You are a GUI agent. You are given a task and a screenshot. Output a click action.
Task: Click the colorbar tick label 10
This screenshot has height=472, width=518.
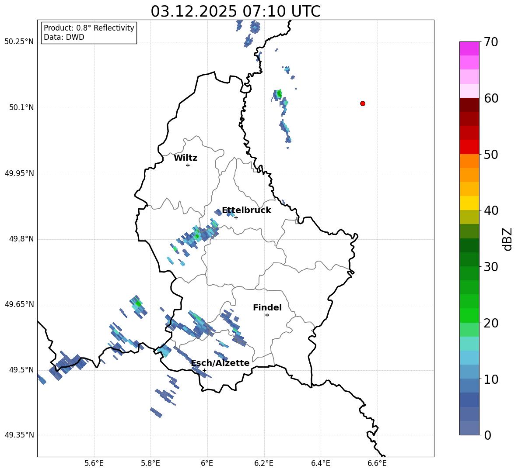click(x=491, y=379)
